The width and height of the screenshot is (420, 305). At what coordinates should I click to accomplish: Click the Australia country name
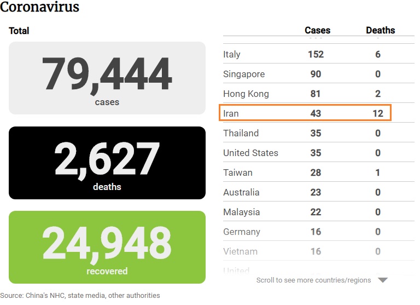coord(241,192)
